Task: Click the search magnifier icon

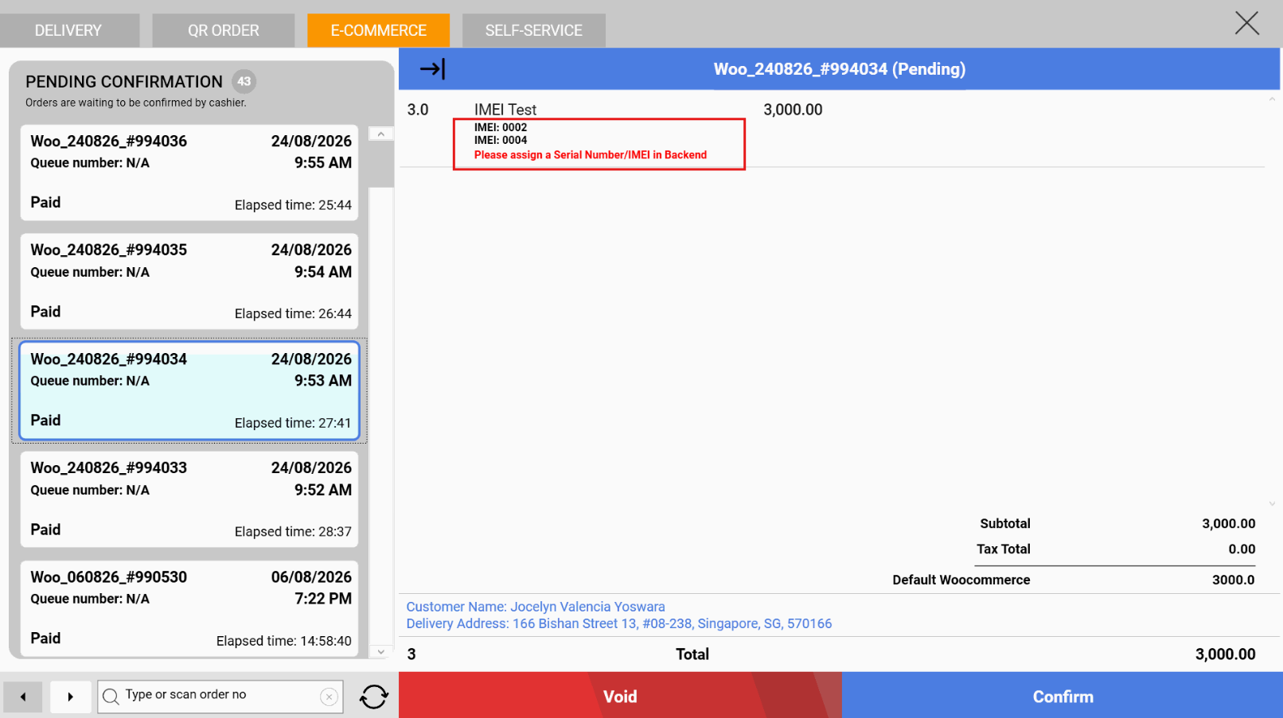Action: coord(111,696)
